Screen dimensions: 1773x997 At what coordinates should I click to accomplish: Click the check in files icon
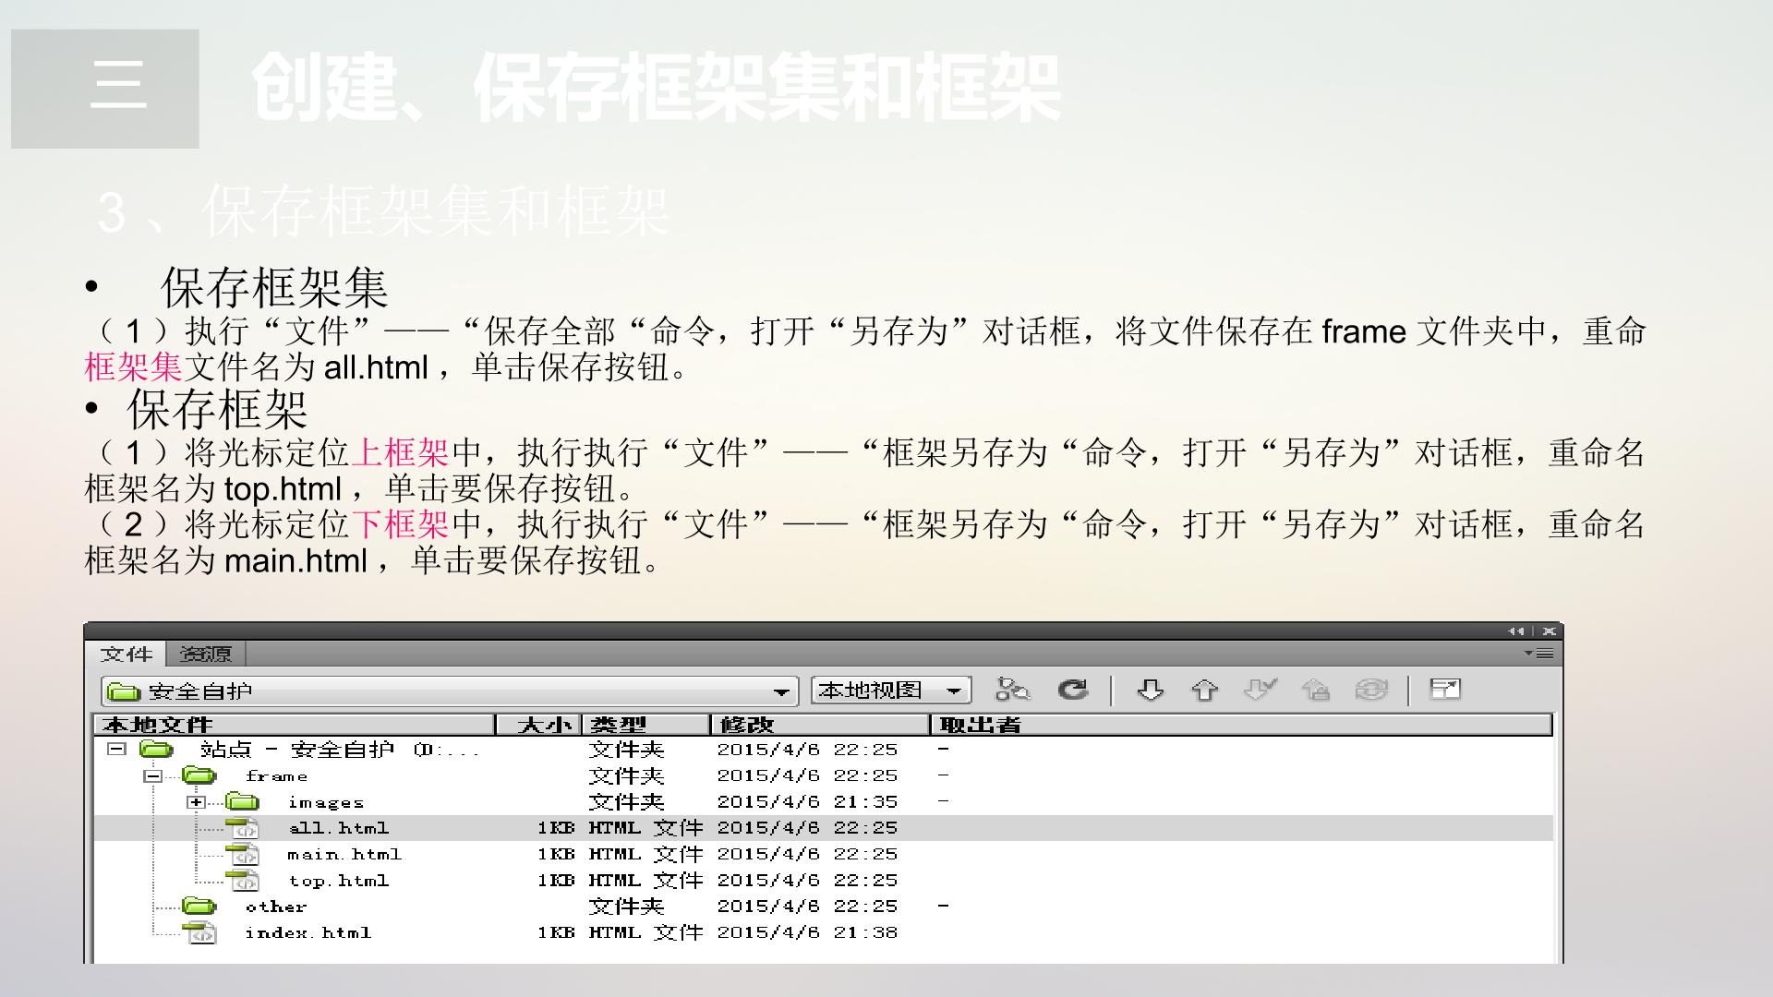(1315, 690)
